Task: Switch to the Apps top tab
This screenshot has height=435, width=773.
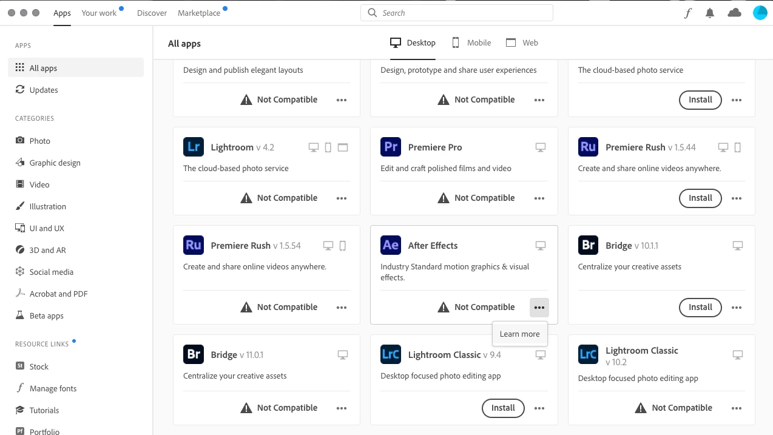Action: [x=62, y=13]
